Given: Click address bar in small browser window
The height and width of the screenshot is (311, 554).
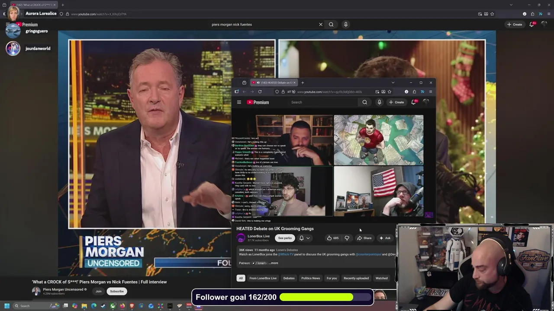Looking at the screenshot, I should (x=334, y=92).
